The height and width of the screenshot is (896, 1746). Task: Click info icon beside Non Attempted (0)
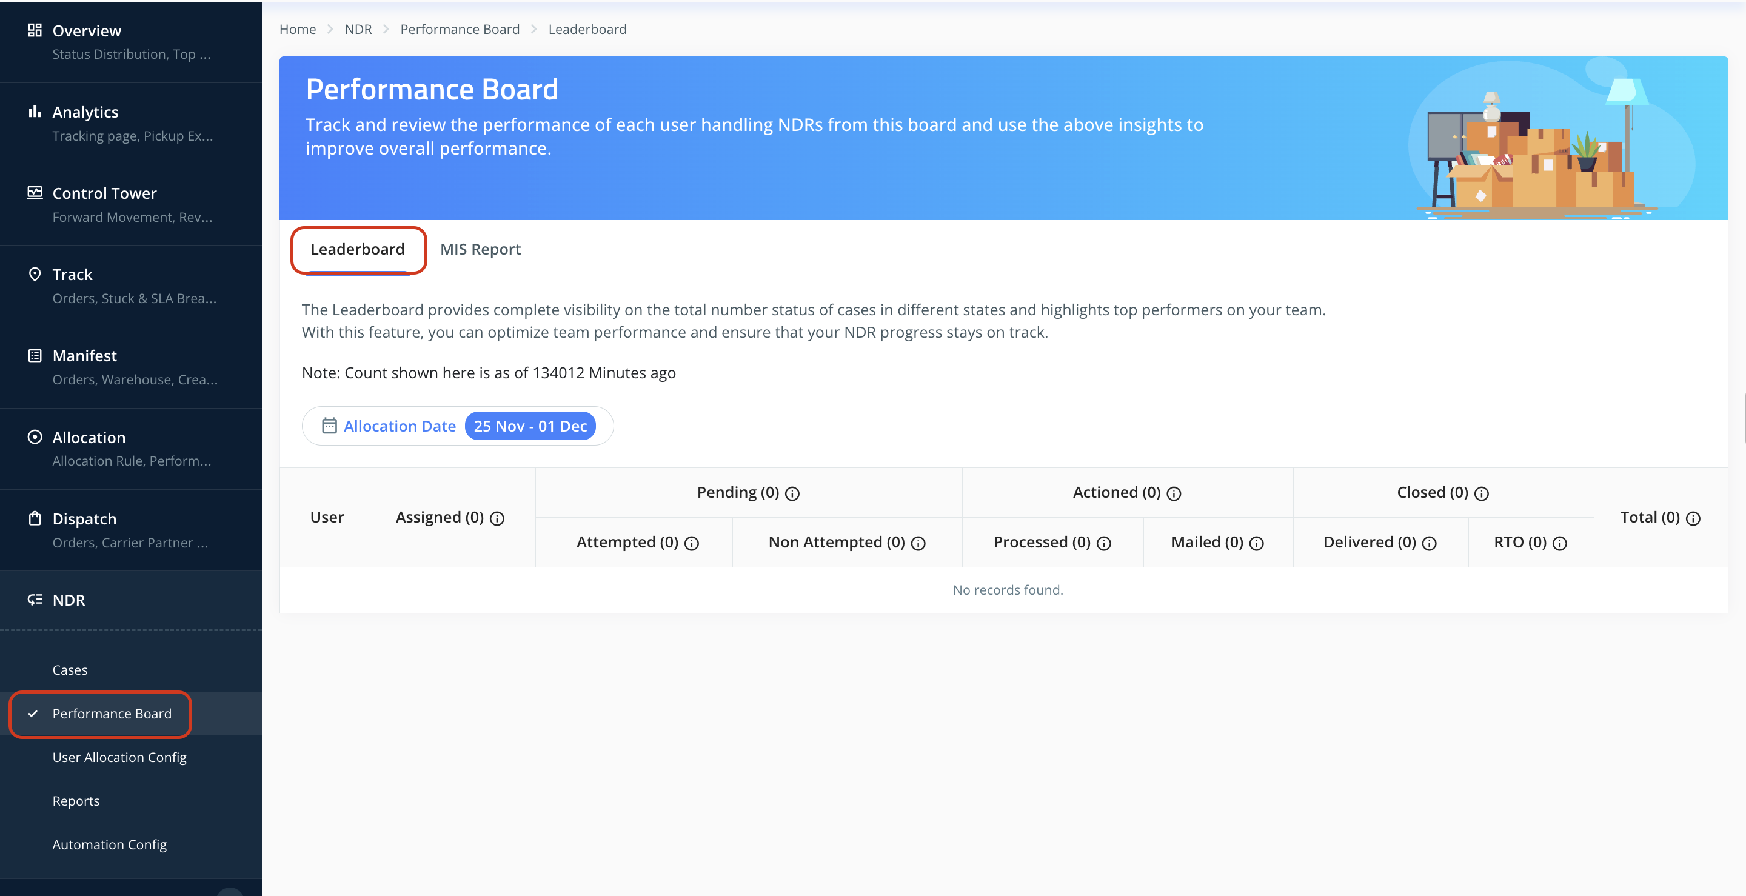tap(918, 544)
